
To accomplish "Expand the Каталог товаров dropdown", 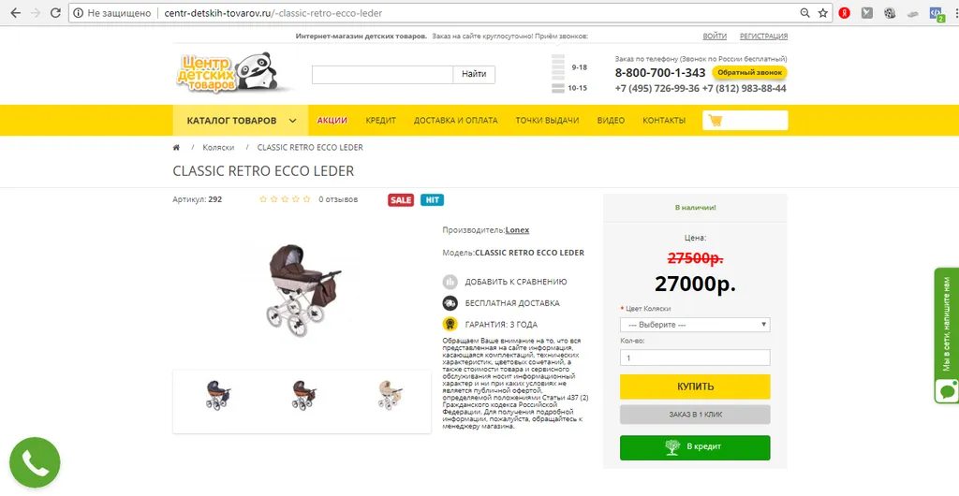I will 241,121.
